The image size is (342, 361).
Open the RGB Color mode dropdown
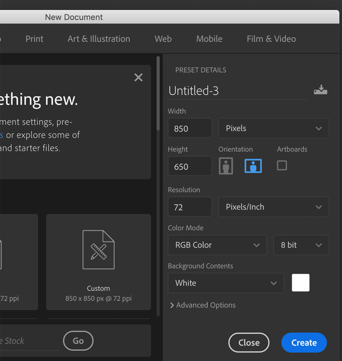217,245
